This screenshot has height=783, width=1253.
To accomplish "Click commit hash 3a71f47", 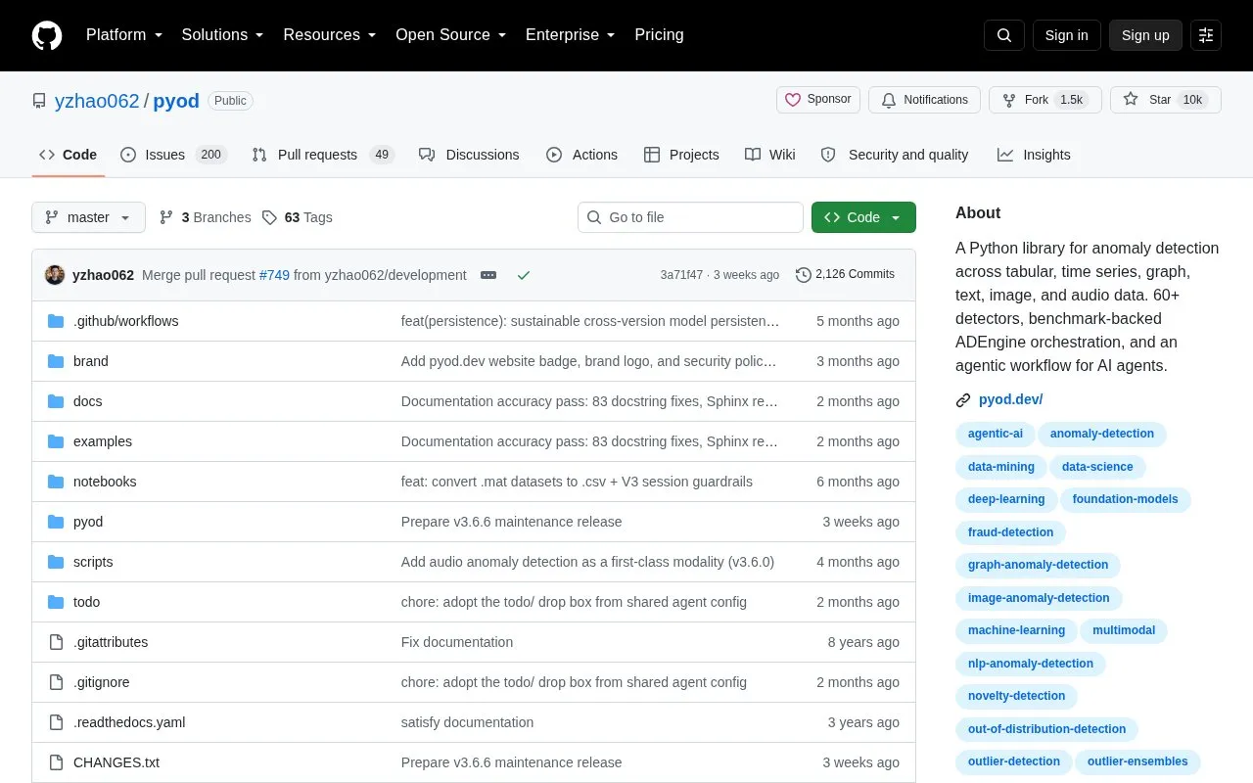I will click(x=681, y=275).
